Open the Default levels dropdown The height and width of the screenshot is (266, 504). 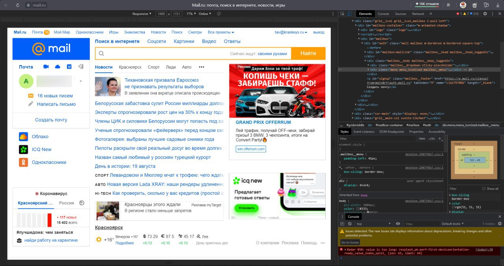point(452,224)
